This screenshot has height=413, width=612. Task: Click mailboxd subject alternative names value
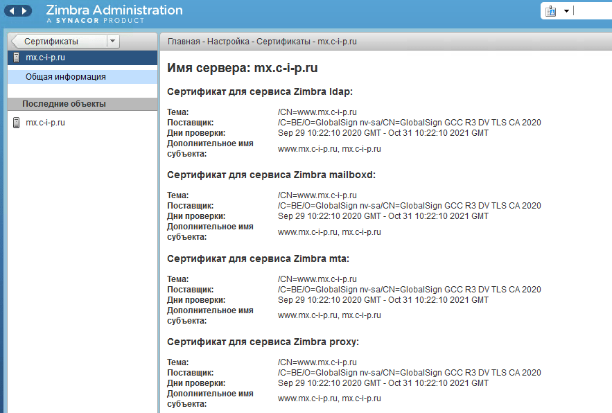click(x=329, y=232)
